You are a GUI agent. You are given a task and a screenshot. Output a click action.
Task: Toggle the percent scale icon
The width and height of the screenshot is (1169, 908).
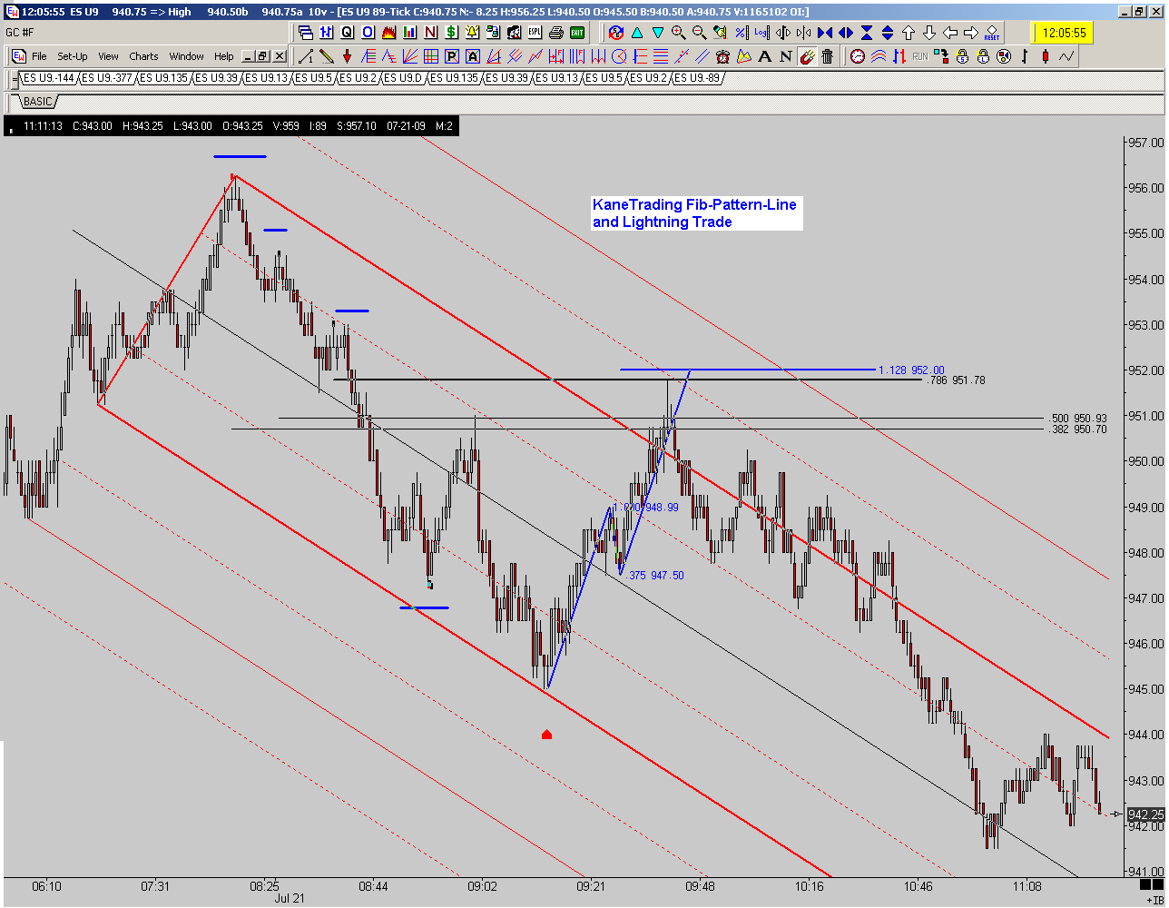click(741, 33)
